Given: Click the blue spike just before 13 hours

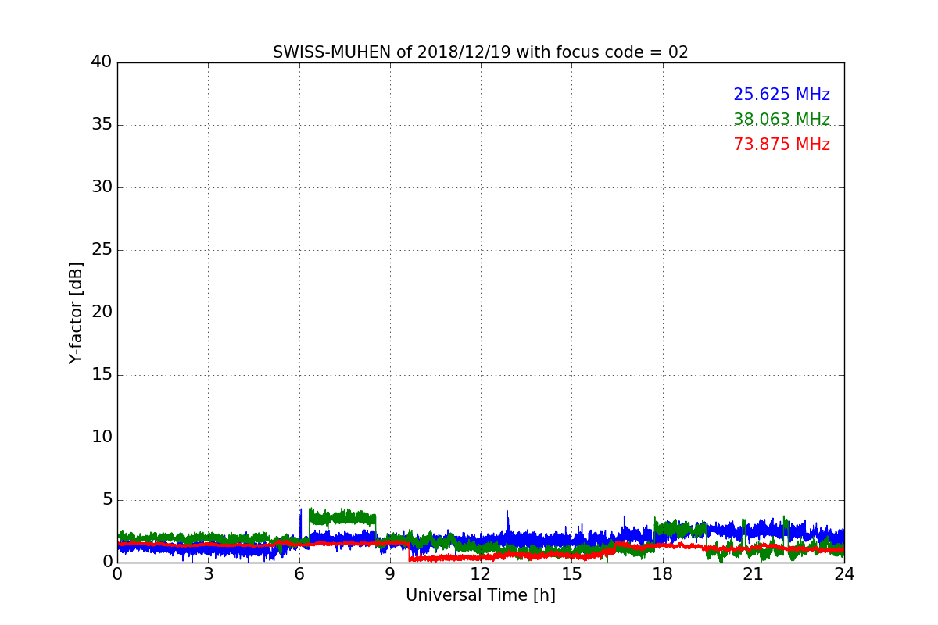Looking at the screenshot, I should (x=507, y=522).
